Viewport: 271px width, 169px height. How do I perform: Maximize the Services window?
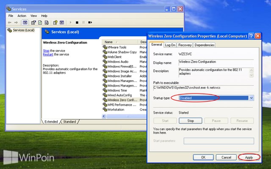click(x=174, y=9)
